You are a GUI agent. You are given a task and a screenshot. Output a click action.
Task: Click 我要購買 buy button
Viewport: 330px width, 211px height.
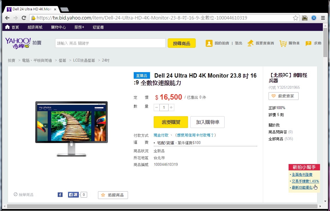click(171, 122)
